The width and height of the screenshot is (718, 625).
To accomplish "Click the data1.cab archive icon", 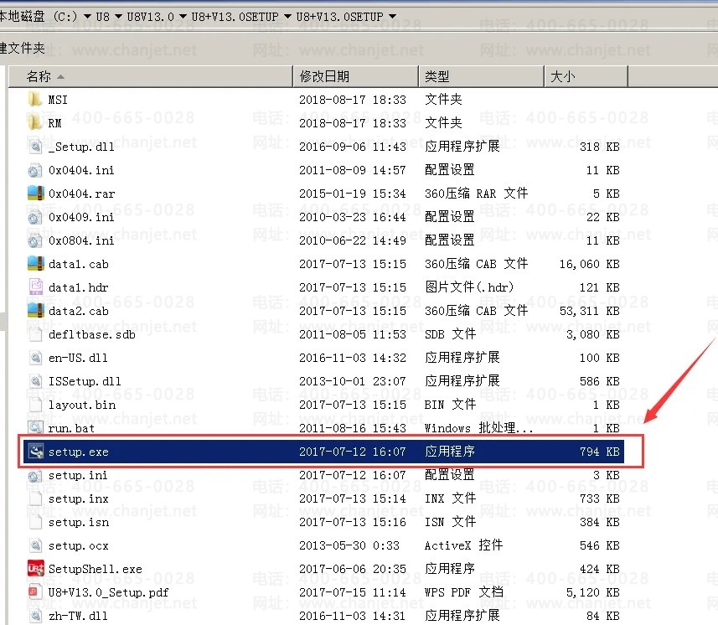I will tap(36, 264).
